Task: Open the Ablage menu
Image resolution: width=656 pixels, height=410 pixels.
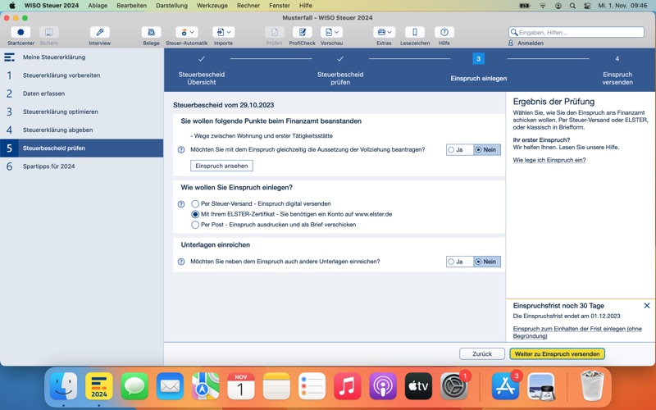Action: click(98, 6)
